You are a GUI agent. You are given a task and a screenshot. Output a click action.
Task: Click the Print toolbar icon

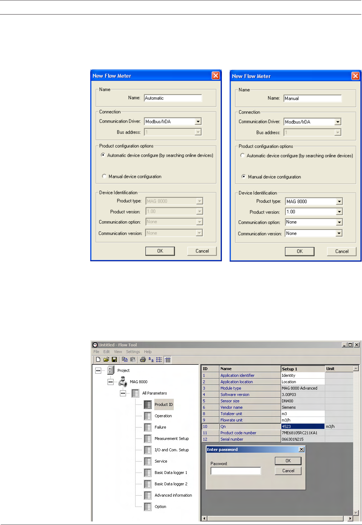tap(143, 359)
